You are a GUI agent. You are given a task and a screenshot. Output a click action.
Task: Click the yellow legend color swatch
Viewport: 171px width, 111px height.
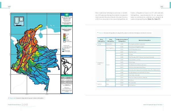point(64,37)
